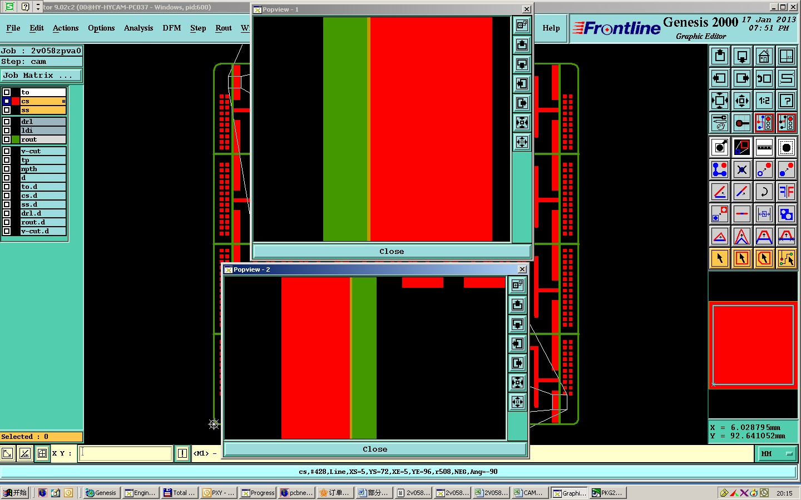The width and height of the screenshot is (801, 500).
Task: Click the mirror F flip icon
Action: (787, 192)
